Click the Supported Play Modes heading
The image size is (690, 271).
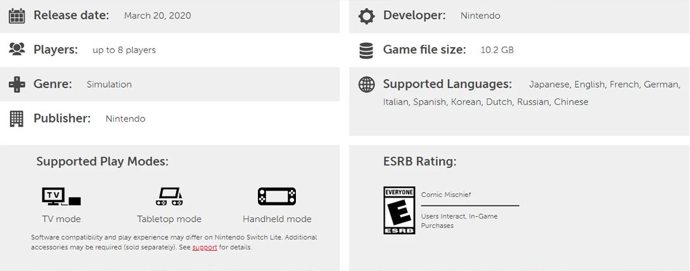click(102, 161)
